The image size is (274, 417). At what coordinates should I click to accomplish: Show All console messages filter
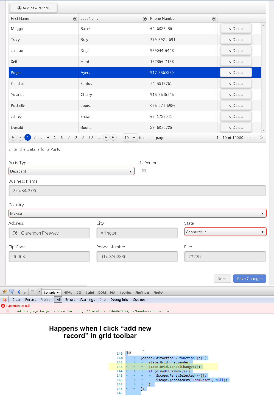[x=59, y=300]
